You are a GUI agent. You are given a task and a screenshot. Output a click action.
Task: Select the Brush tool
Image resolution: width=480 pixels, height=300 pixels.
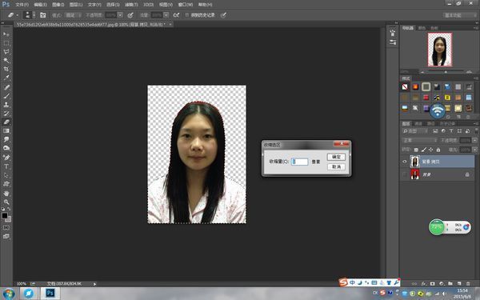6,96
